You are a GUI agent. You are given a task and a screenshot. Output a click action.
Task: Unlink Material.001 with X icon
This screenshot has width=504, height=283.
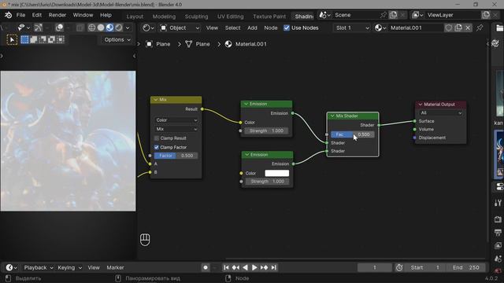(x=468, y=28)
